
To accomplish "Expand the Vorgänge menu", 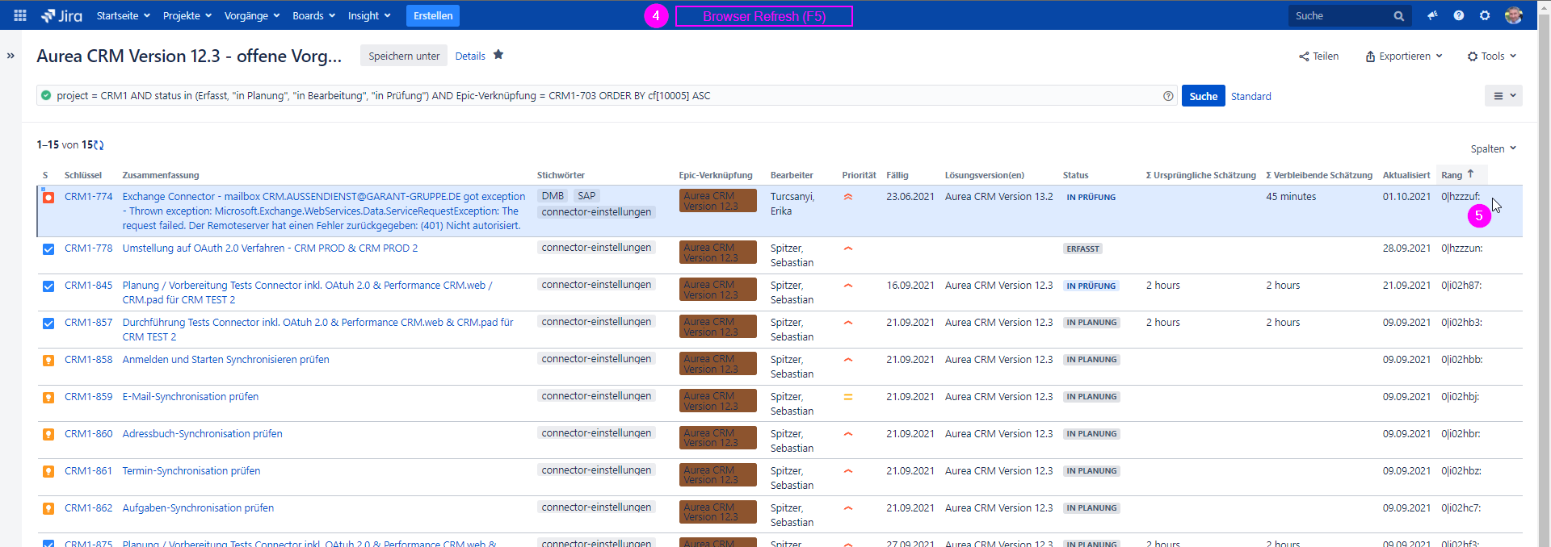I will tap(252, 15).
